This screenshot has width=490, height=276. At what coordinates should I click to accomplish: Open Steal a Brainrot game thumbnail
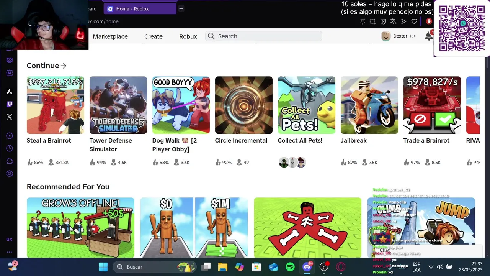56,105
